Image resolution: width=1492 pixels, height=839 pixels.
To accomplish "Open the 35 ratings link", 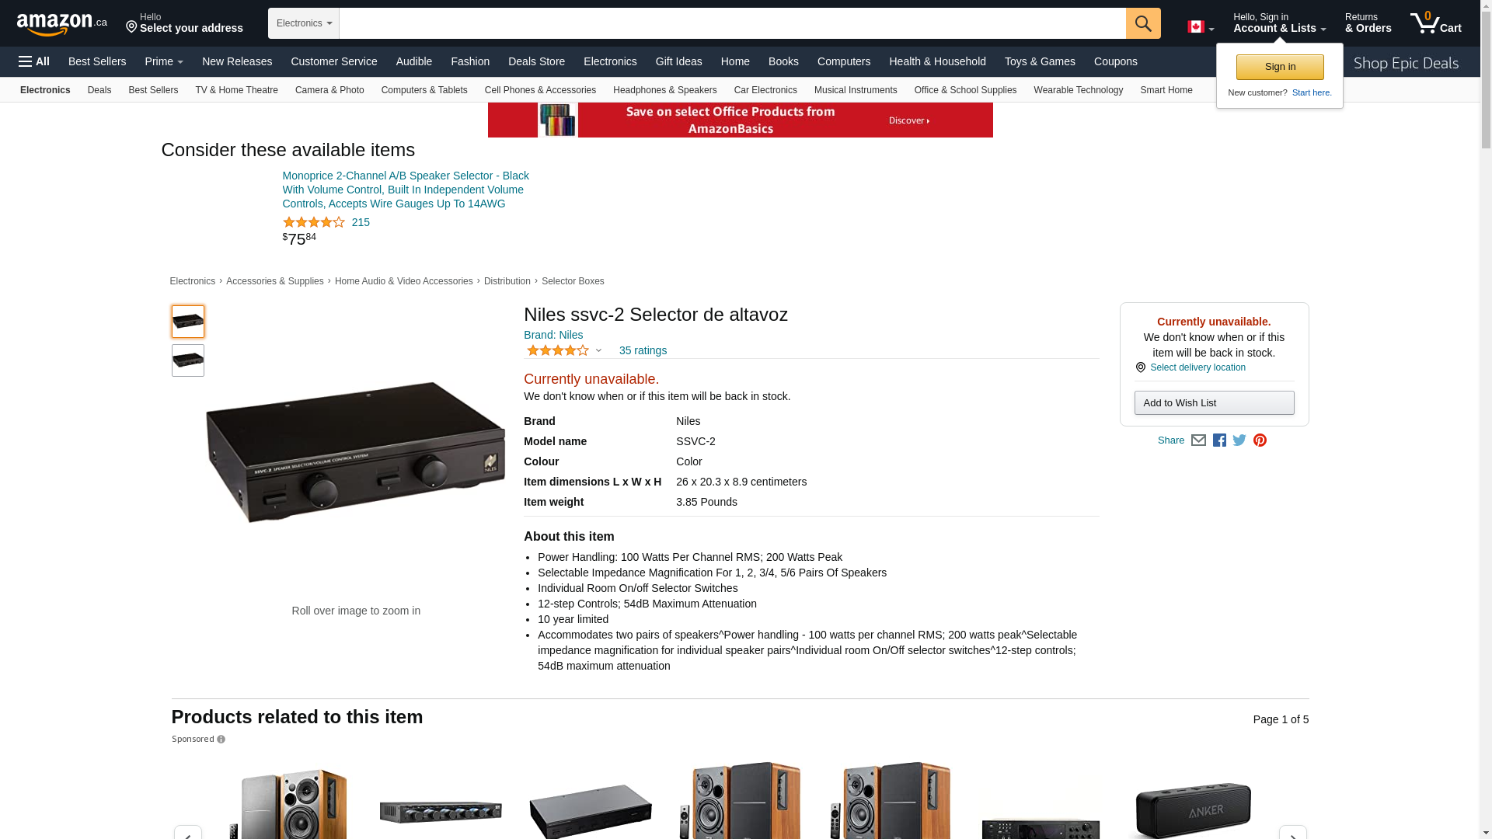I will 643,350.
